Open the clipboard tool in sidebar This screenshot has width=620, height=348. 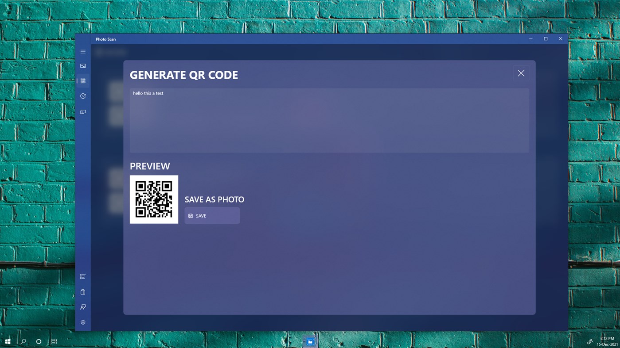[83, 292]
